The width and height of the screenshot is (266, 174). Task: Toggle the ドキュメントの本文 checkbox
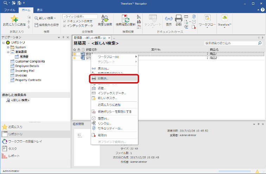coord(64,21)
